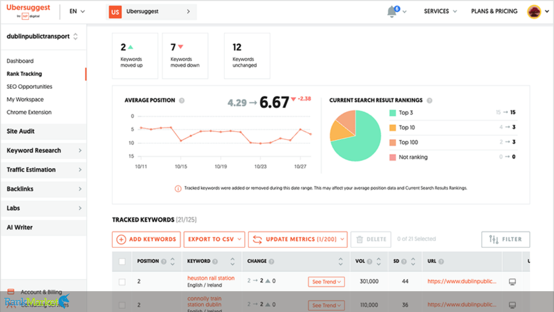Click the Delete button
This screenshot has height=312, width=554.
(371, 239)
